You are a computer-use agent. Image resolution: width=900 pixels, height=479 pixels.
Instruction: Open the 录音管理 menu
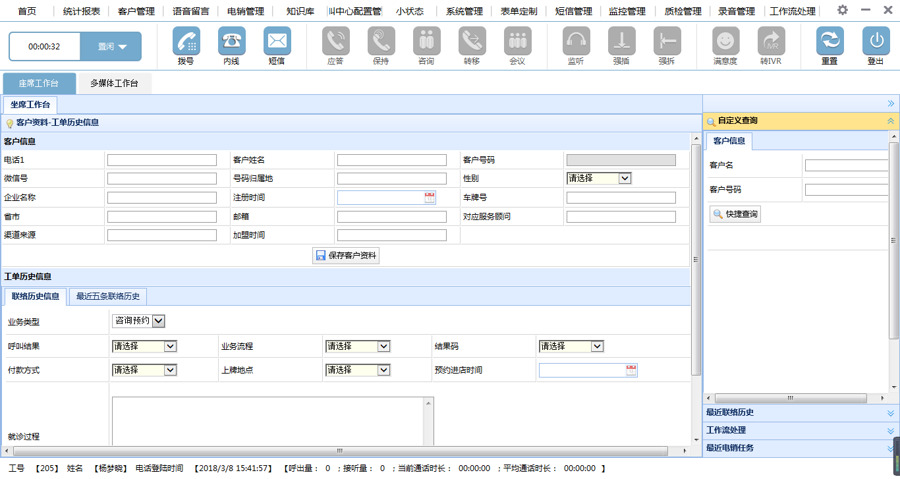(737, 11)
